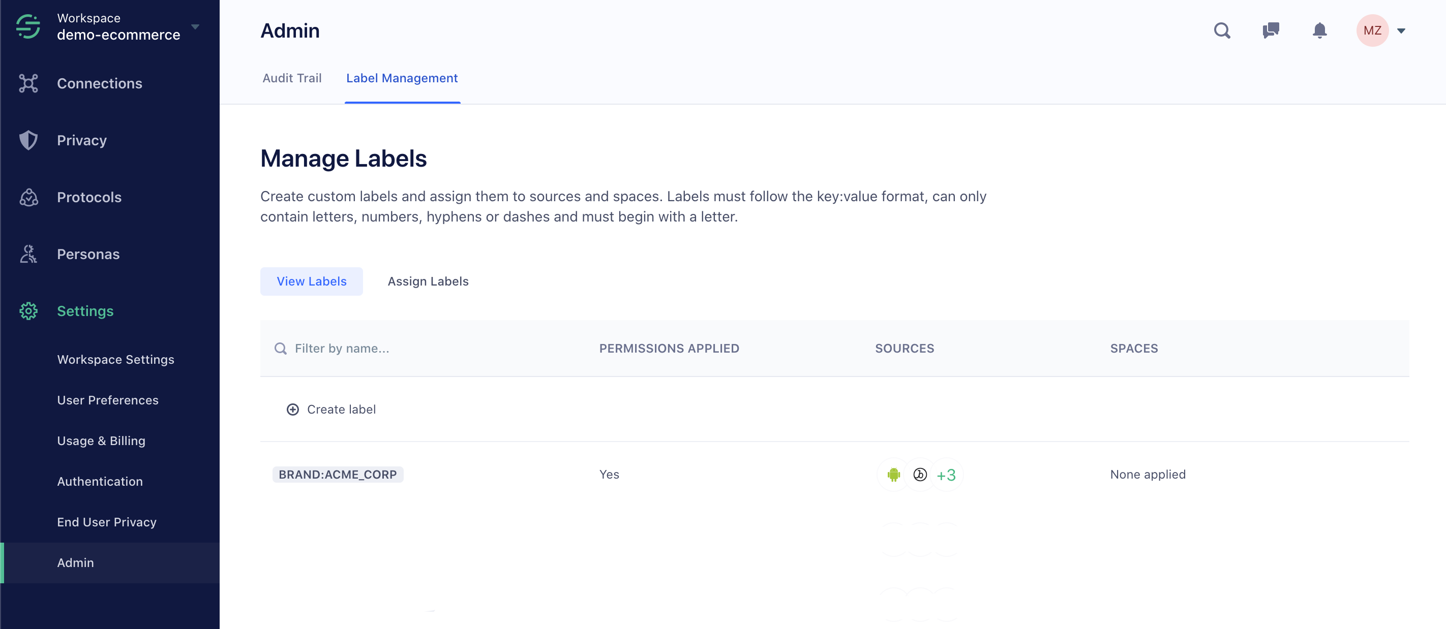Open the BRAND:ACME_CORP label
The width and height of the screenshot is (1446, 629).
pyautogui.click(x=338, y=474)
